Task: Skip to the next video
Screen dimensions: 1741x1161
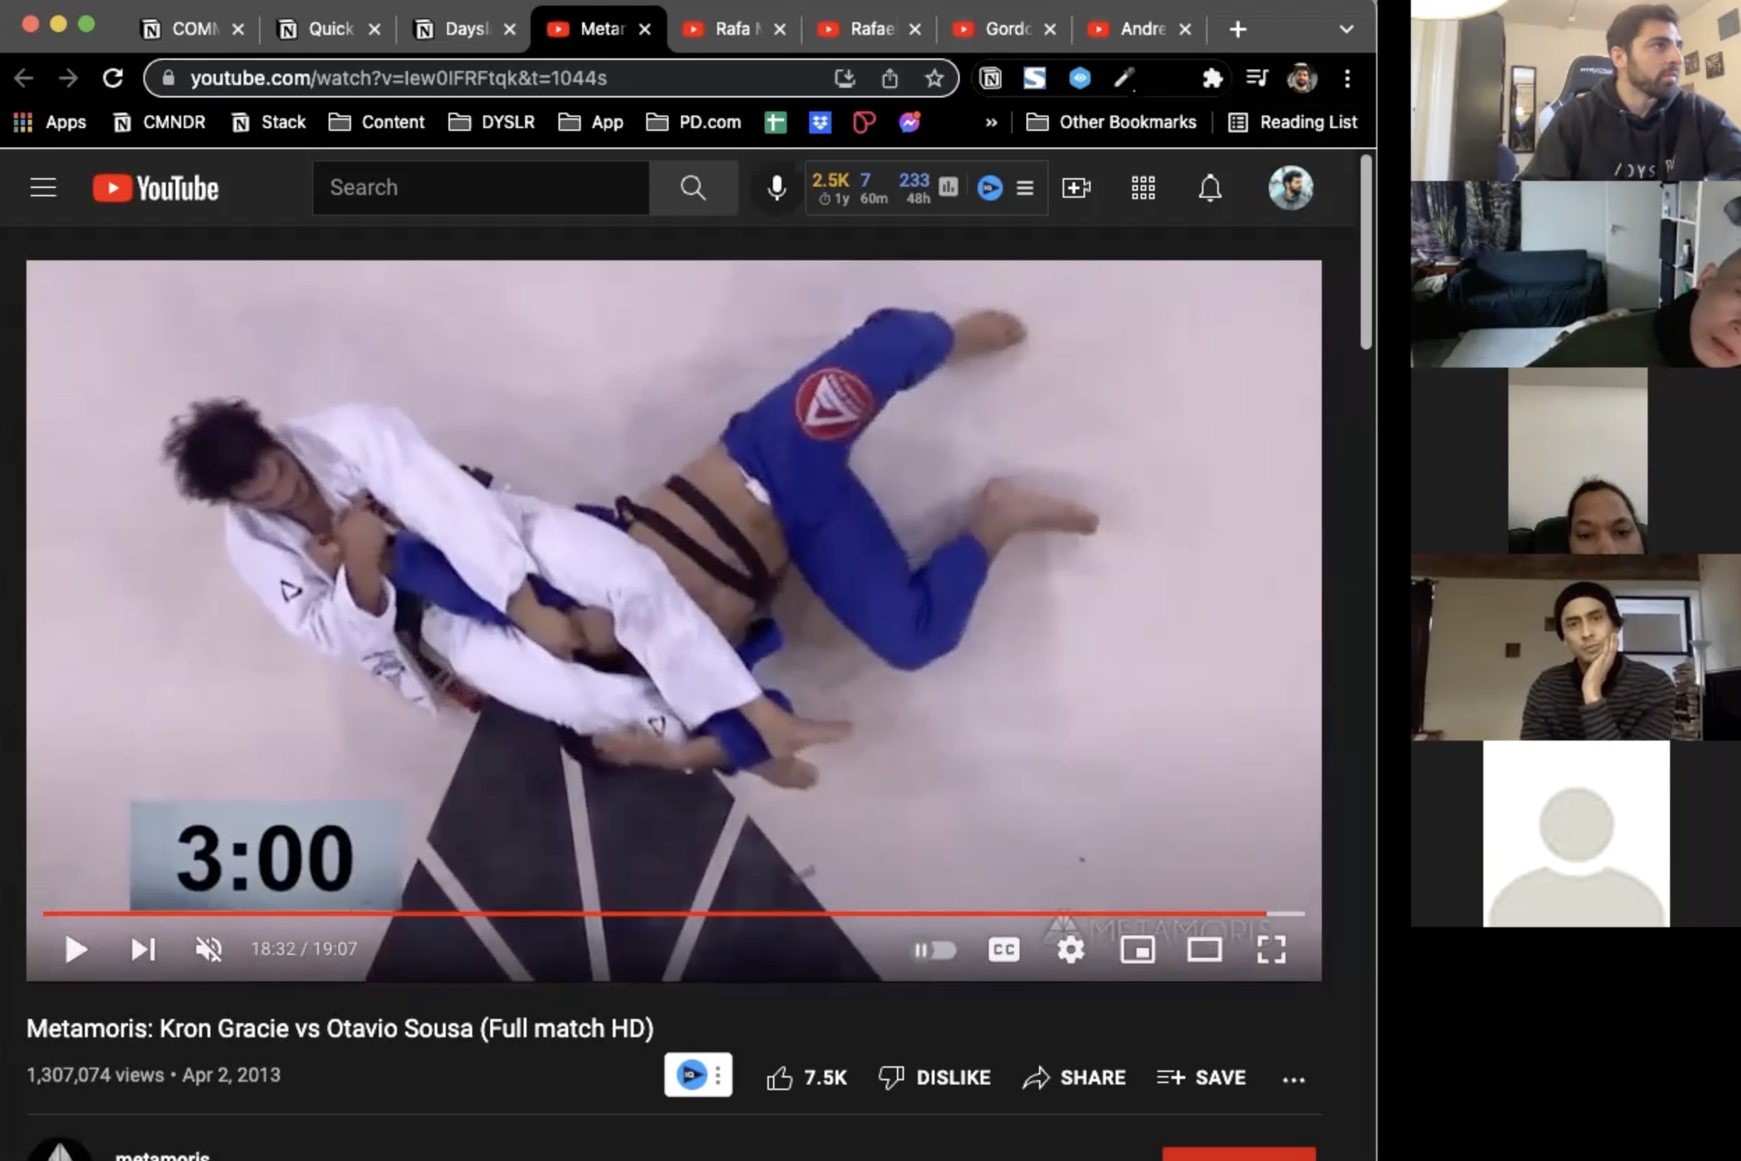Action: (x=143, y=949)
